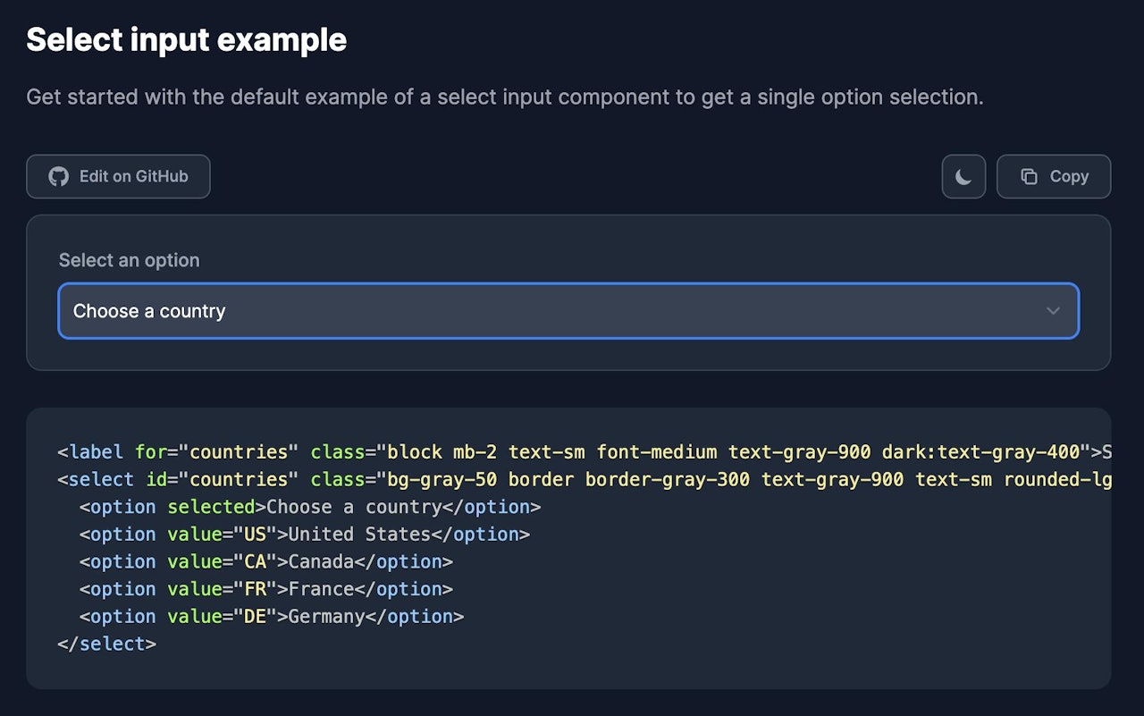The height and width of the screenshot is (716, 1144).
Task: Toggle dark mode with the moon icon
Action: [x=963, y=176]
